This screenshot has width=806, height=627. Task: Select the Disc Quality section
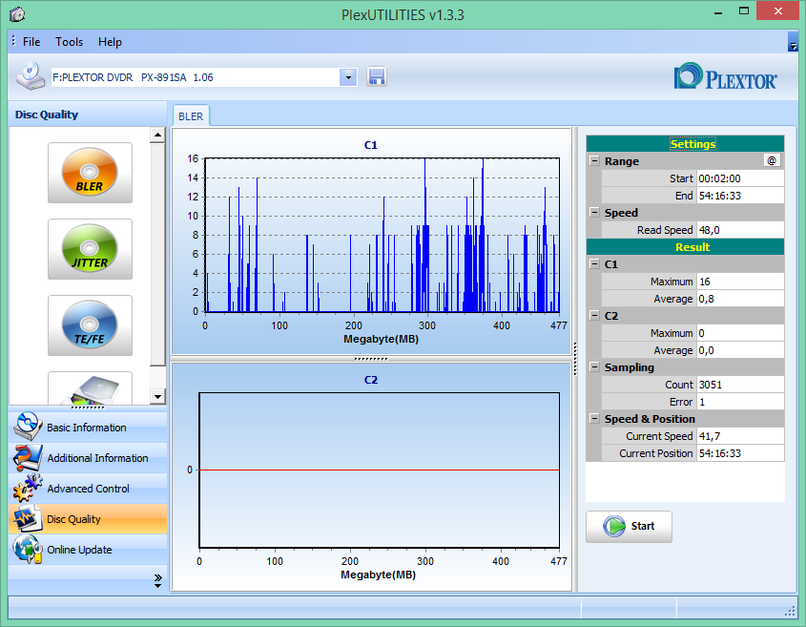click(x=88, y=519)
